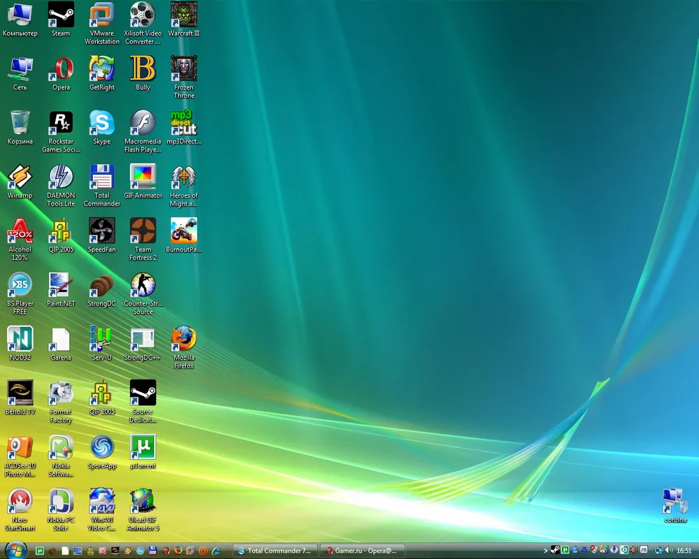This screenshot has width=699, height=559.
Task: Click the 16:51 taskbar clock
Action: point(684,551)
